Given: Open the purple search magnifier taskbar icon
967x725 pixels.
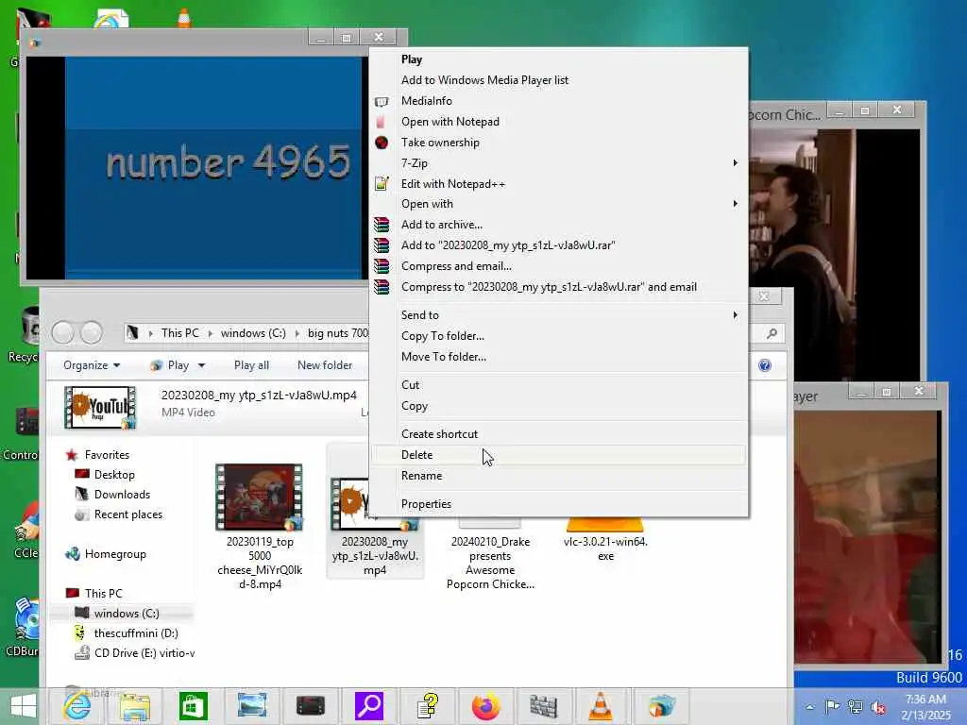Looking at the screenshot, I should pyautogui.click(x=369, y=706).
